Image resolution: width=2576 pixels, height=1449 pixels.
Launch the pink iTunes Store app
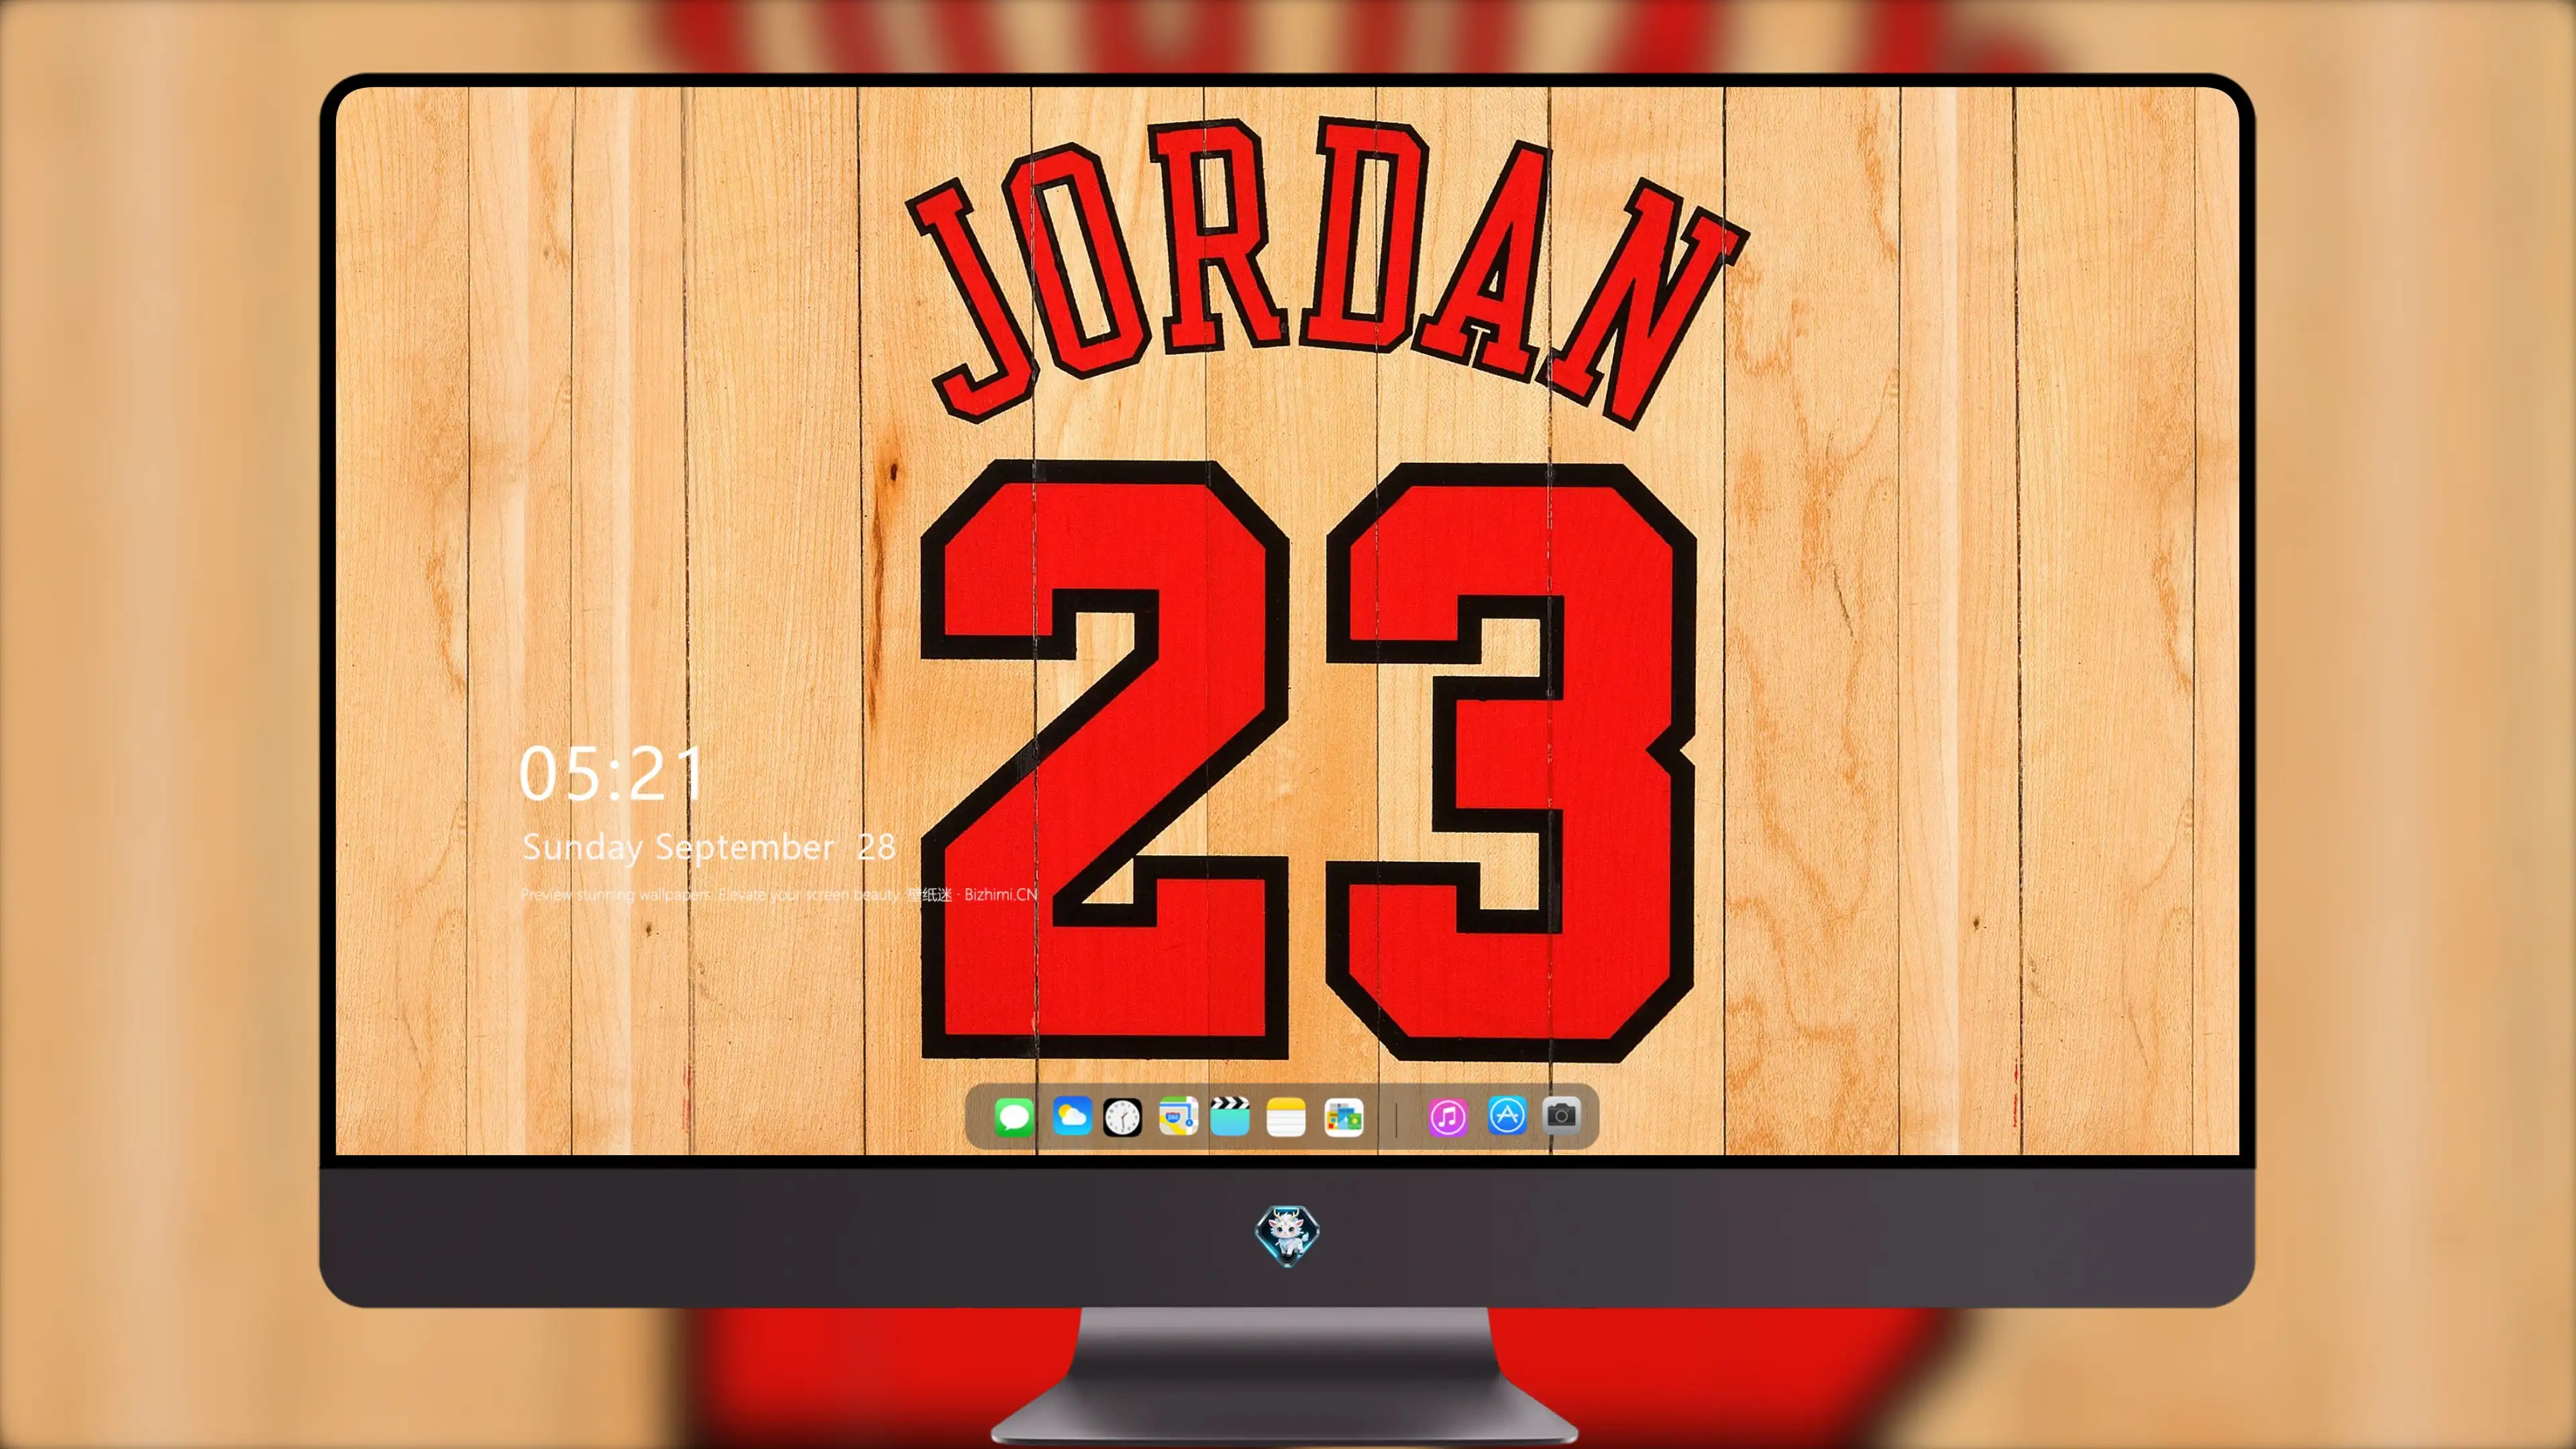(1448, 1117)
